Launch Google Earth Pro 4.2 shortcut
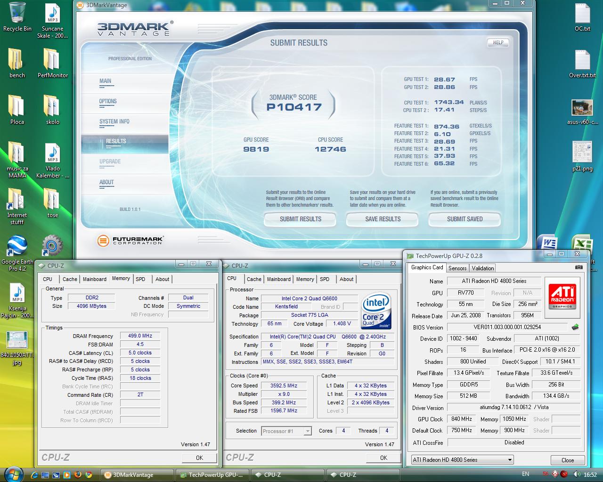This screenshot has height=482, width=603. [x=17, y=253]
